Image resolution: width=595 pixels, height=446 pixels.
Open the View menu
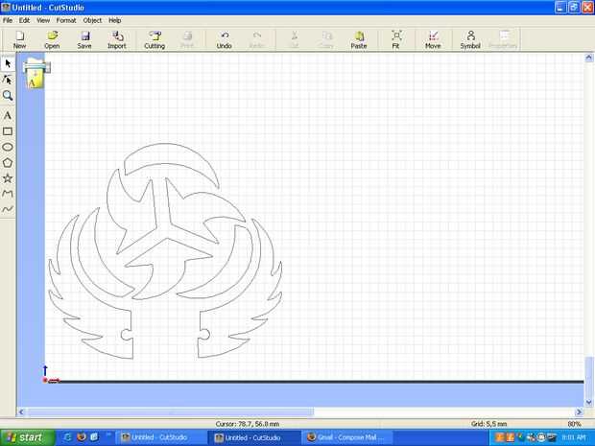click(x=43, y=20)
